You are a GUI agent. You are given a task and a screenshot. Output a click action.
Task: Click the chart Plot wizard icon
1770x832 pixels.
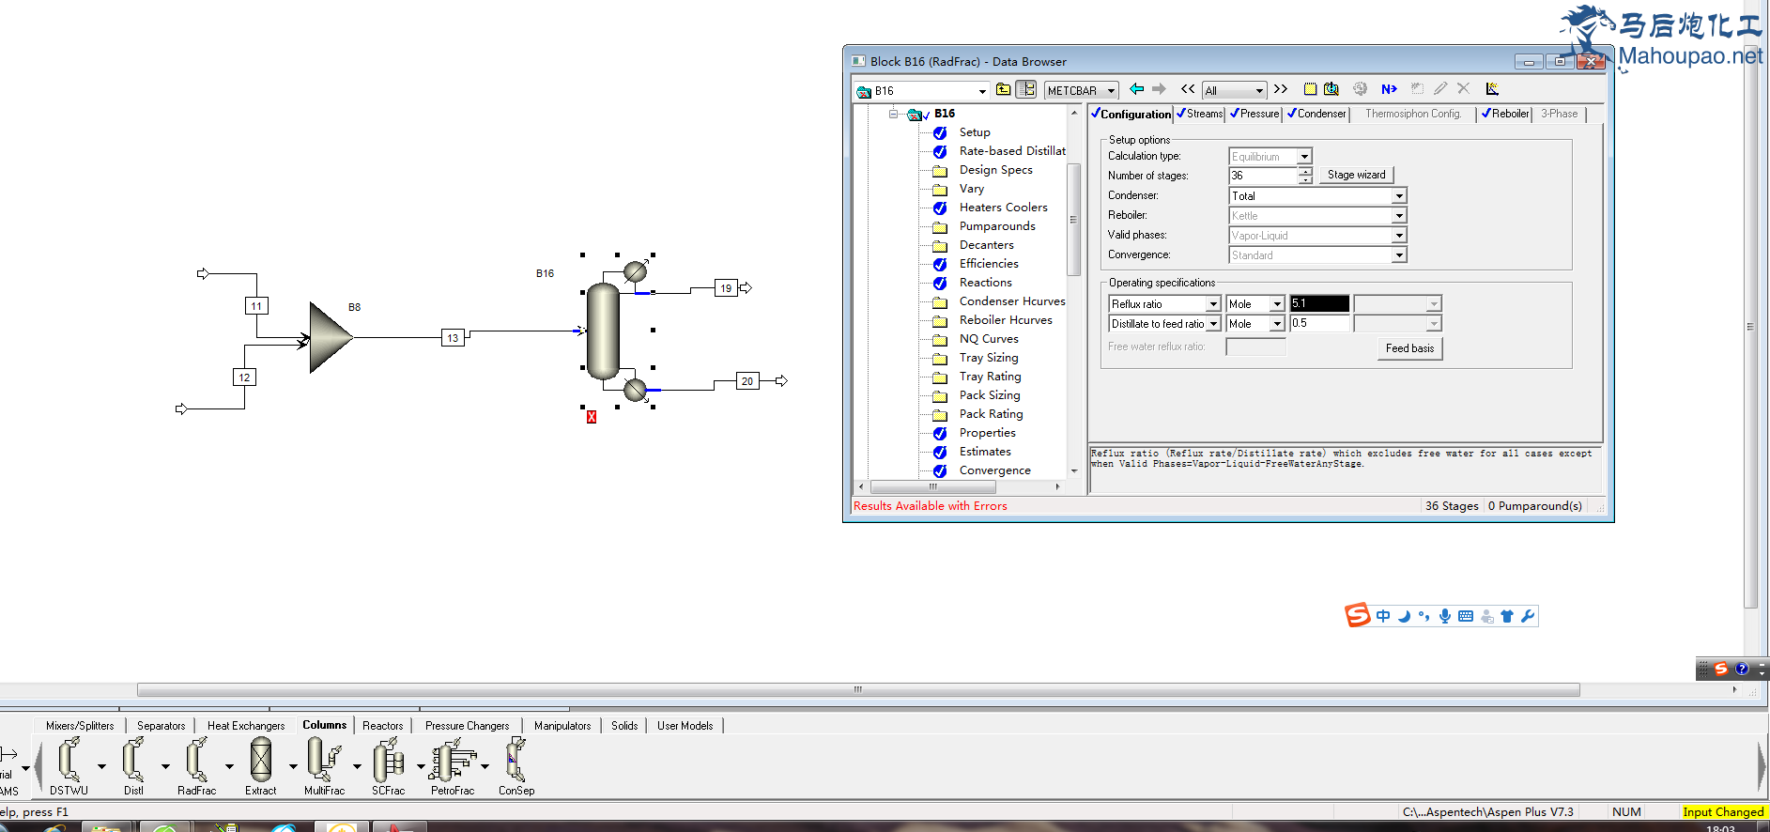[x=1492, y=89]
